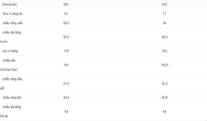Click the 'chiều rộng đầu gối' label
Image resolution: width=207 pixels, height=121 pixels.
(11, 83)
